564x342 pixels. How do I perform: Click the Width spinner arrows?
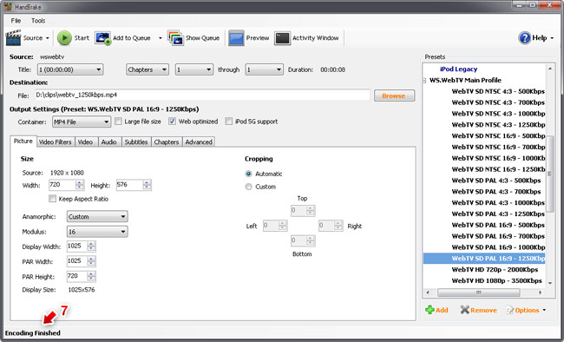coord(80,185)
